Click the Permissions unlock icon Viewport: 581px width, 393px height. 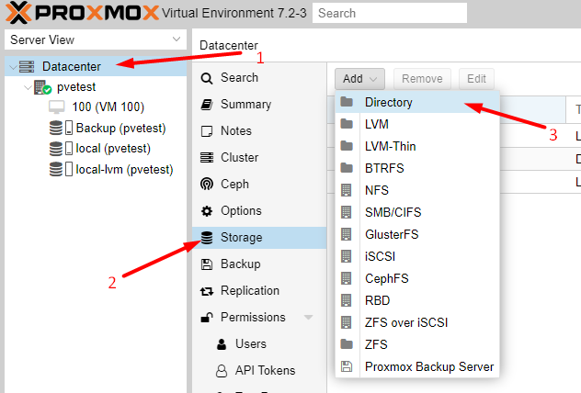pyautogui.click(x=207, y=317)
